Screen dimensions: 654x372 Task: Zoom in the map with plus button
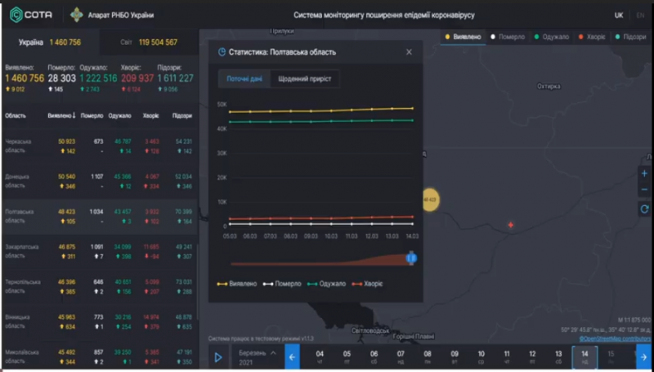(644, 173)
